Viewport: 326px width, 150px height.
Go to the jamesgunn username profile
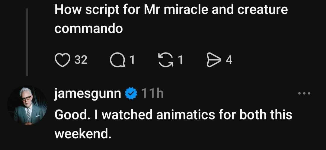88,94
